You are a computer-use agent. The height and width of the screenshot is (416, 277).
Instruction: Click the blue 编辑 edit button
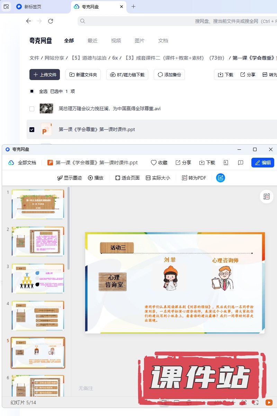[262, 163]
